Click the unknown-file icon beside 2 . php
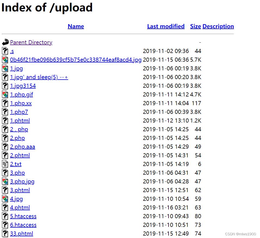This screenshot has height=238, width=260. coord(5,129)
